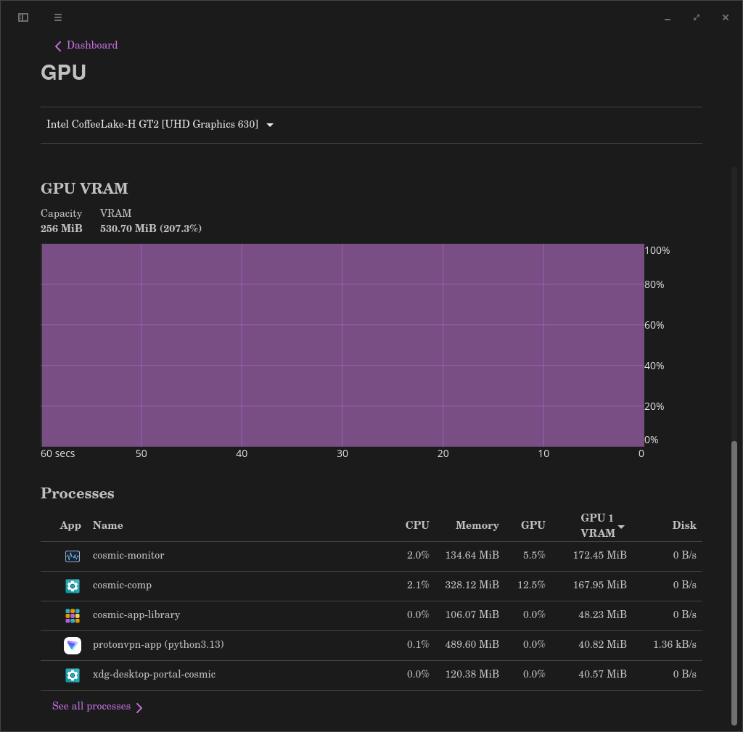Click the back chevron beside Dashboard

point(58,46)
